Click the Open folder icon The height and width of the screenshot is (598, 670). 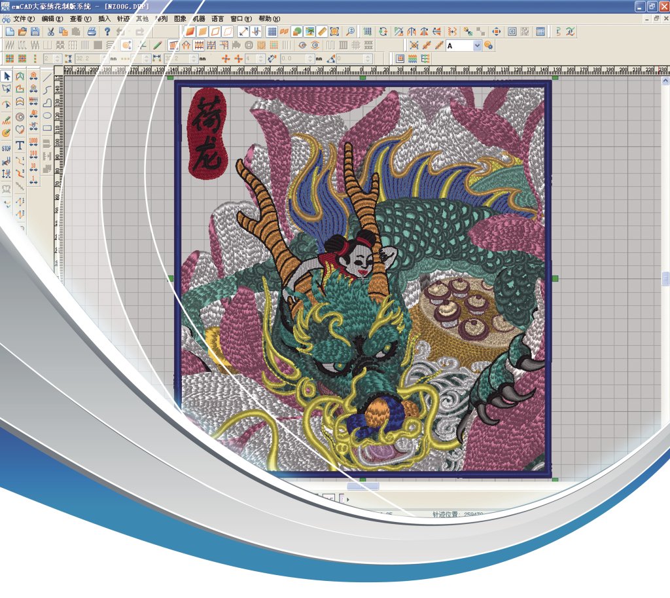22,31
